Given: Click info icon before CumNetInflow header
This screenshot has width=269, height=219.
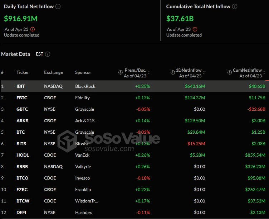Looking at the screenshot, I should (x=229, y=72).
